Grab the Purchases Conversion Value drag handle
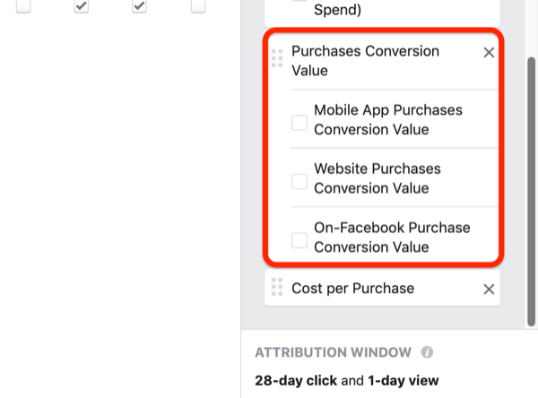The width and height of the screenshot is (538, 398). click(x=277, y=58)
